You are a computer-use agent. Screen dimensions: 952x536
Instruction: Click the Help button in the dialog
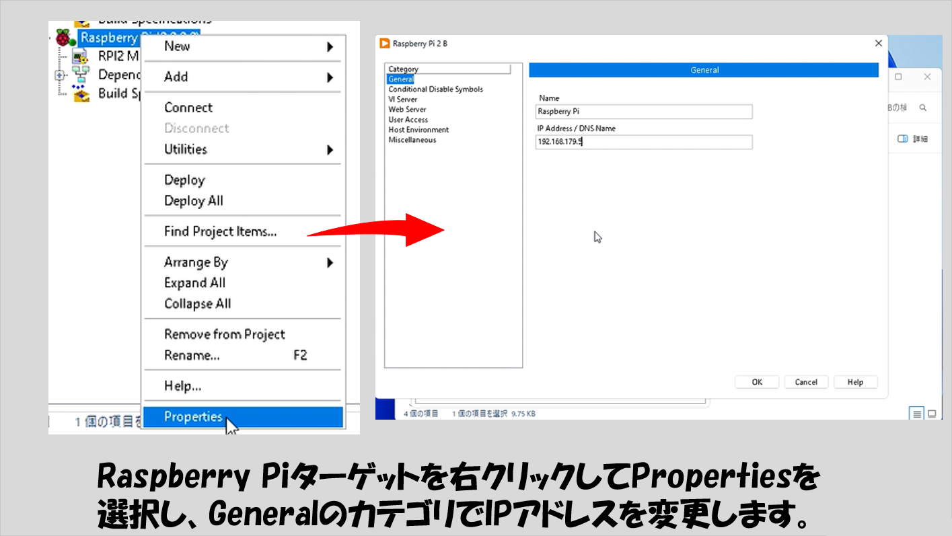pyautogui.click(x=855, y=382)
